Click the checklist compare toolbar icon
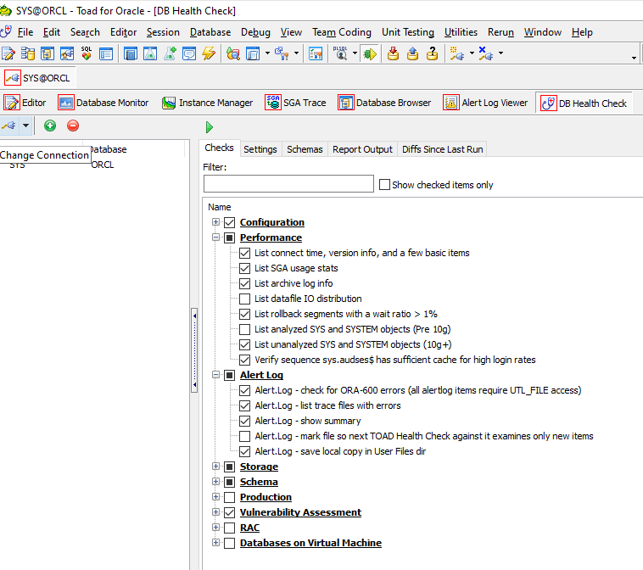This screenshot has width=643, height=570. click(x=316, y=53)
